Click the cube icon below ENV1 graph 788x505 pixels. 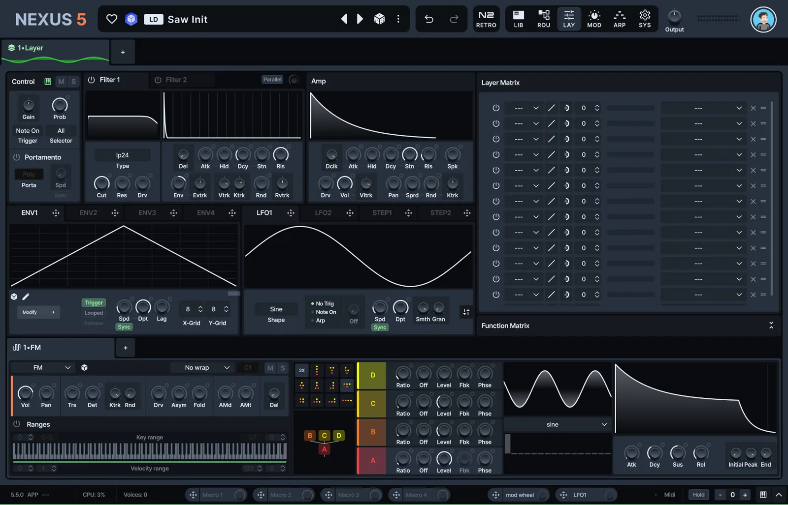pos(14,297)
